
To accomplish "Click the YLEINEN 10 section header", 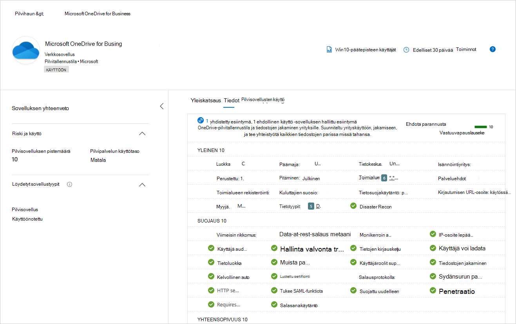I will coord(211,150).
